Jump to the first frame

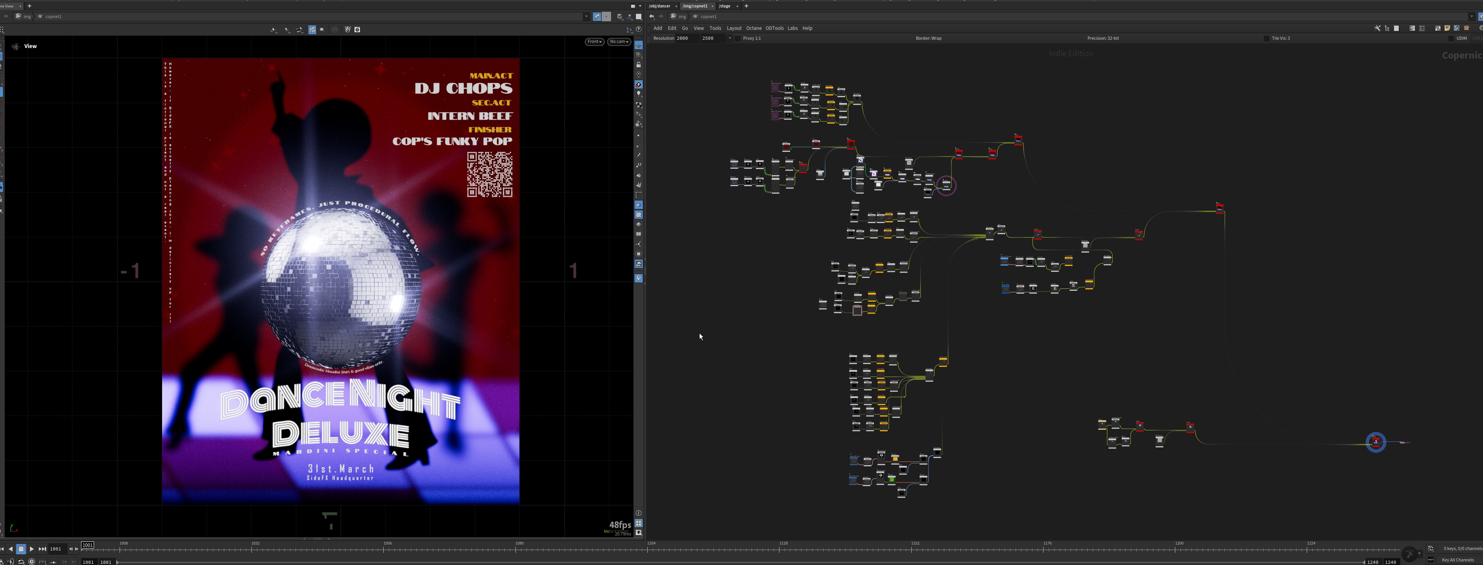click(2, 549)
